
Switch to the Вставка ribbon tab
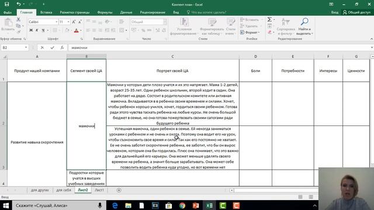[46, 12]
